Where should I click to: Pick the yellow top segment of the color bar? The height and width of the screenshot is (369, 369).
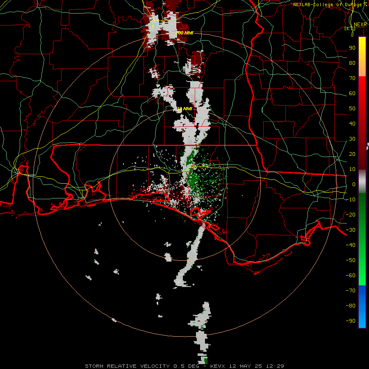362,57
